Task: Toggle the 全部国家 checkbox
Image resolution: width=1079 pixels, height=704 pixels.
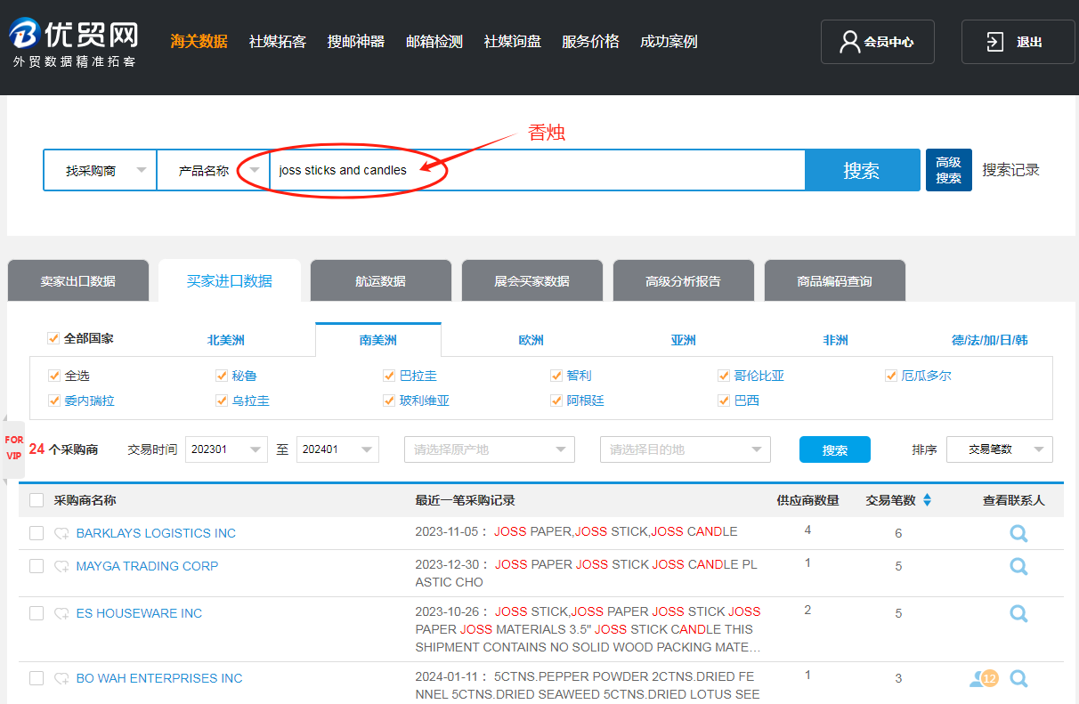Action: click(53, 338)
